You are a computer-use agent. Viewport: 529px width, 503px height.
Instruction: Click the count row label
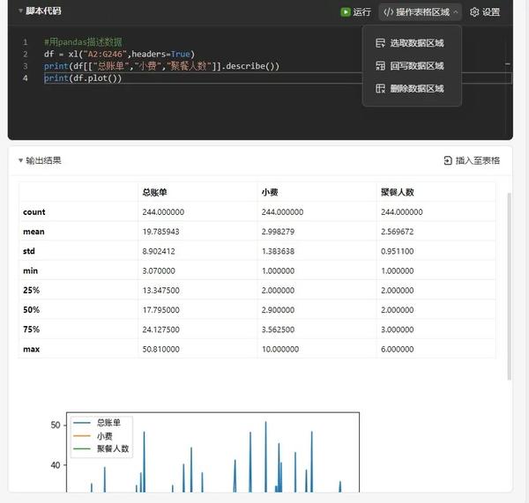pos(34,212)
